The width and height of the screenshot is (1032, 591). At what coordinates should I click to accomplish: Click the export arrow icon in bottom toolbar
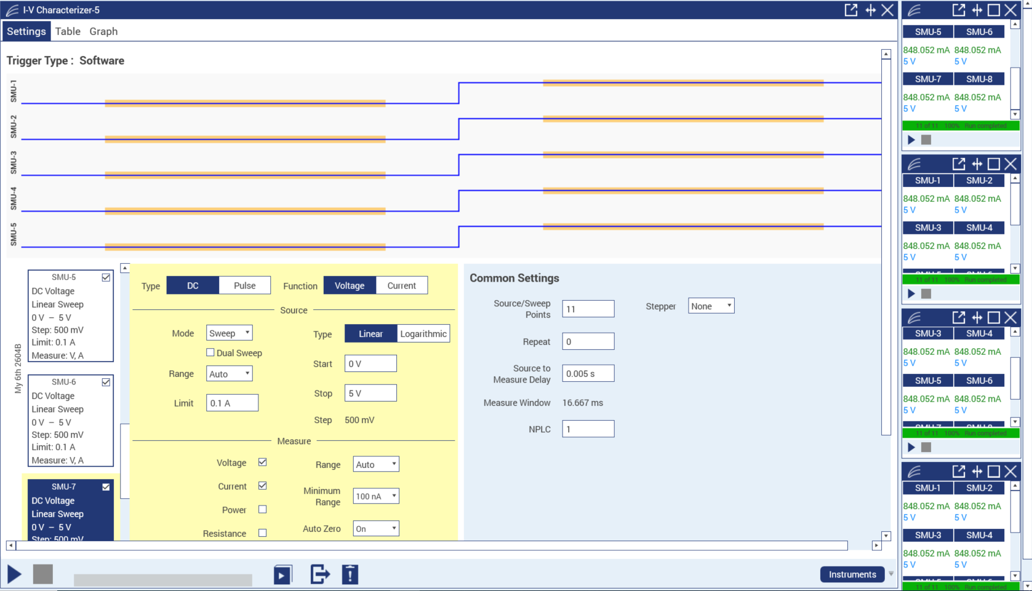320,574
